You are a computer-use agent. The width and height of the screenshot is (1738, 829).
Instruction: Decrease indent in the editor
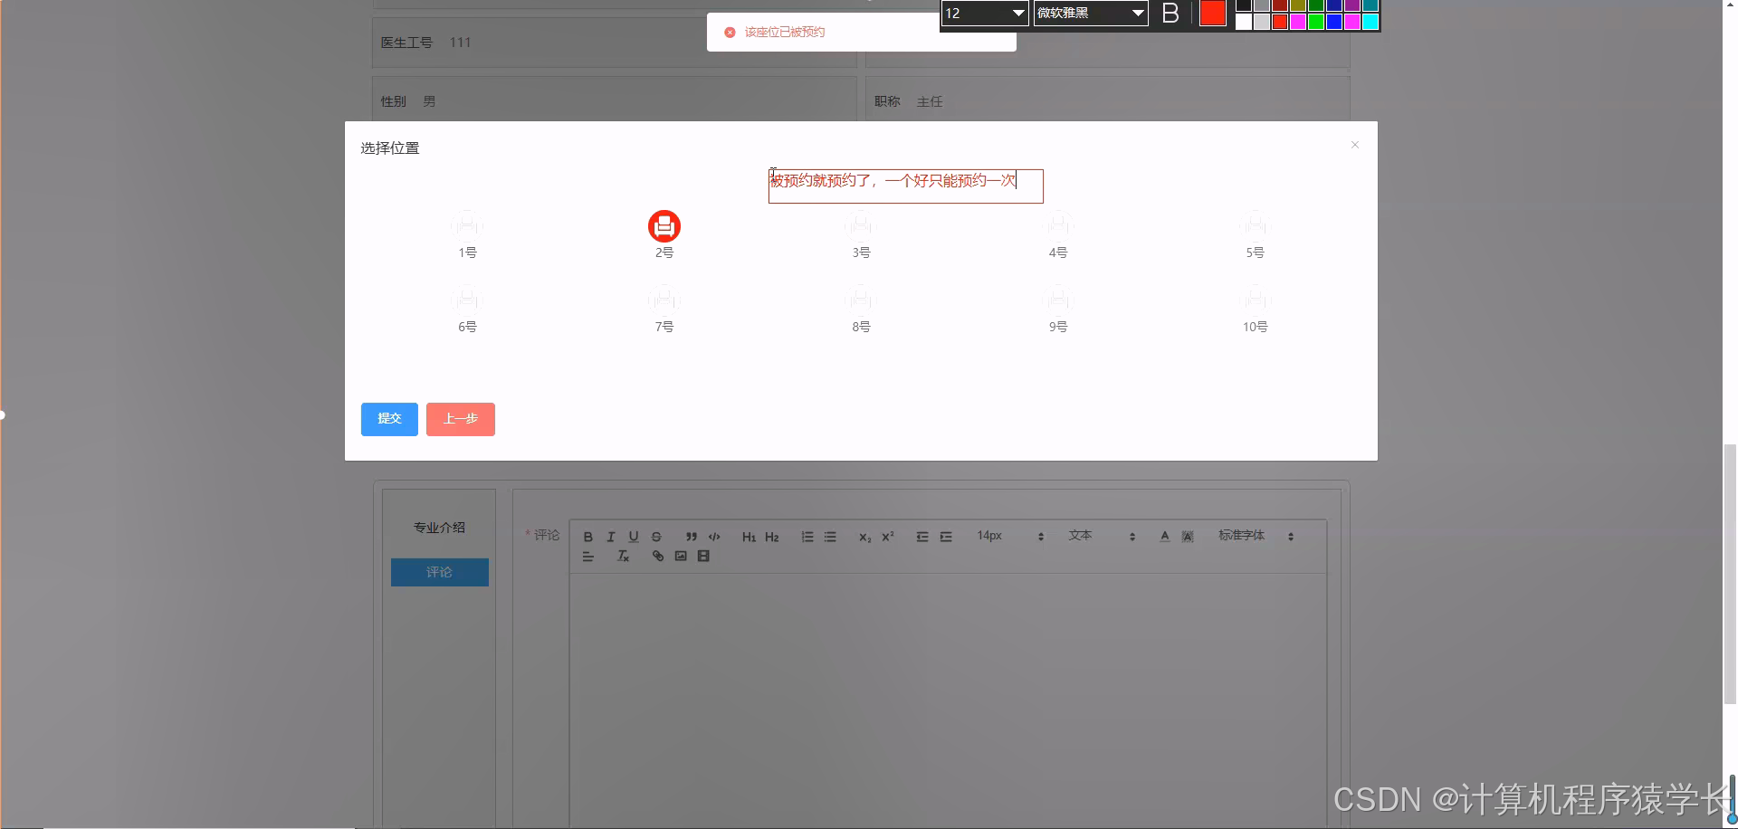point(922,537)
